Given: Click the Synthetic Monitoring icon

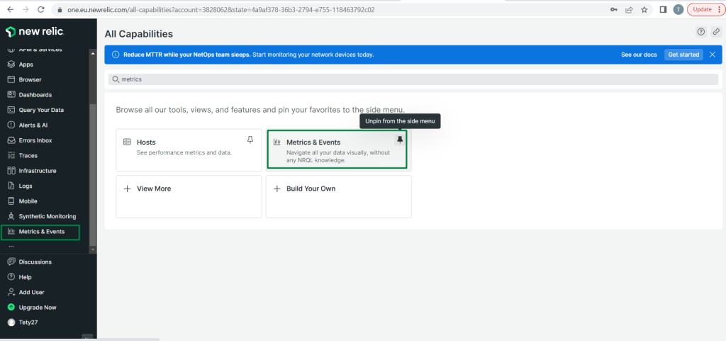Looking at the screenshot, I should click(11, 216).
